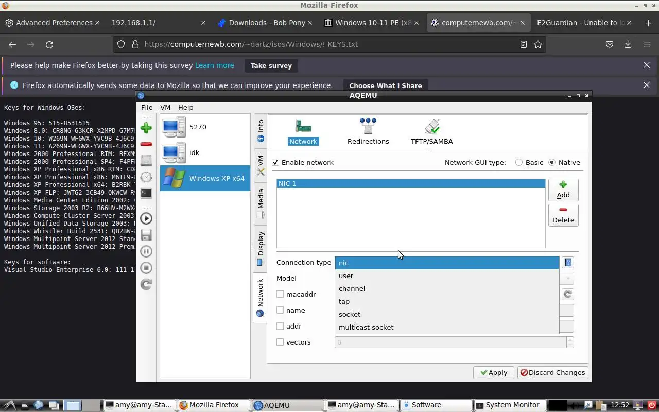Apply the VM settings changes
The height and width of the screenshot is (412, 659).
pyautogui.click(x=494, y=372)
